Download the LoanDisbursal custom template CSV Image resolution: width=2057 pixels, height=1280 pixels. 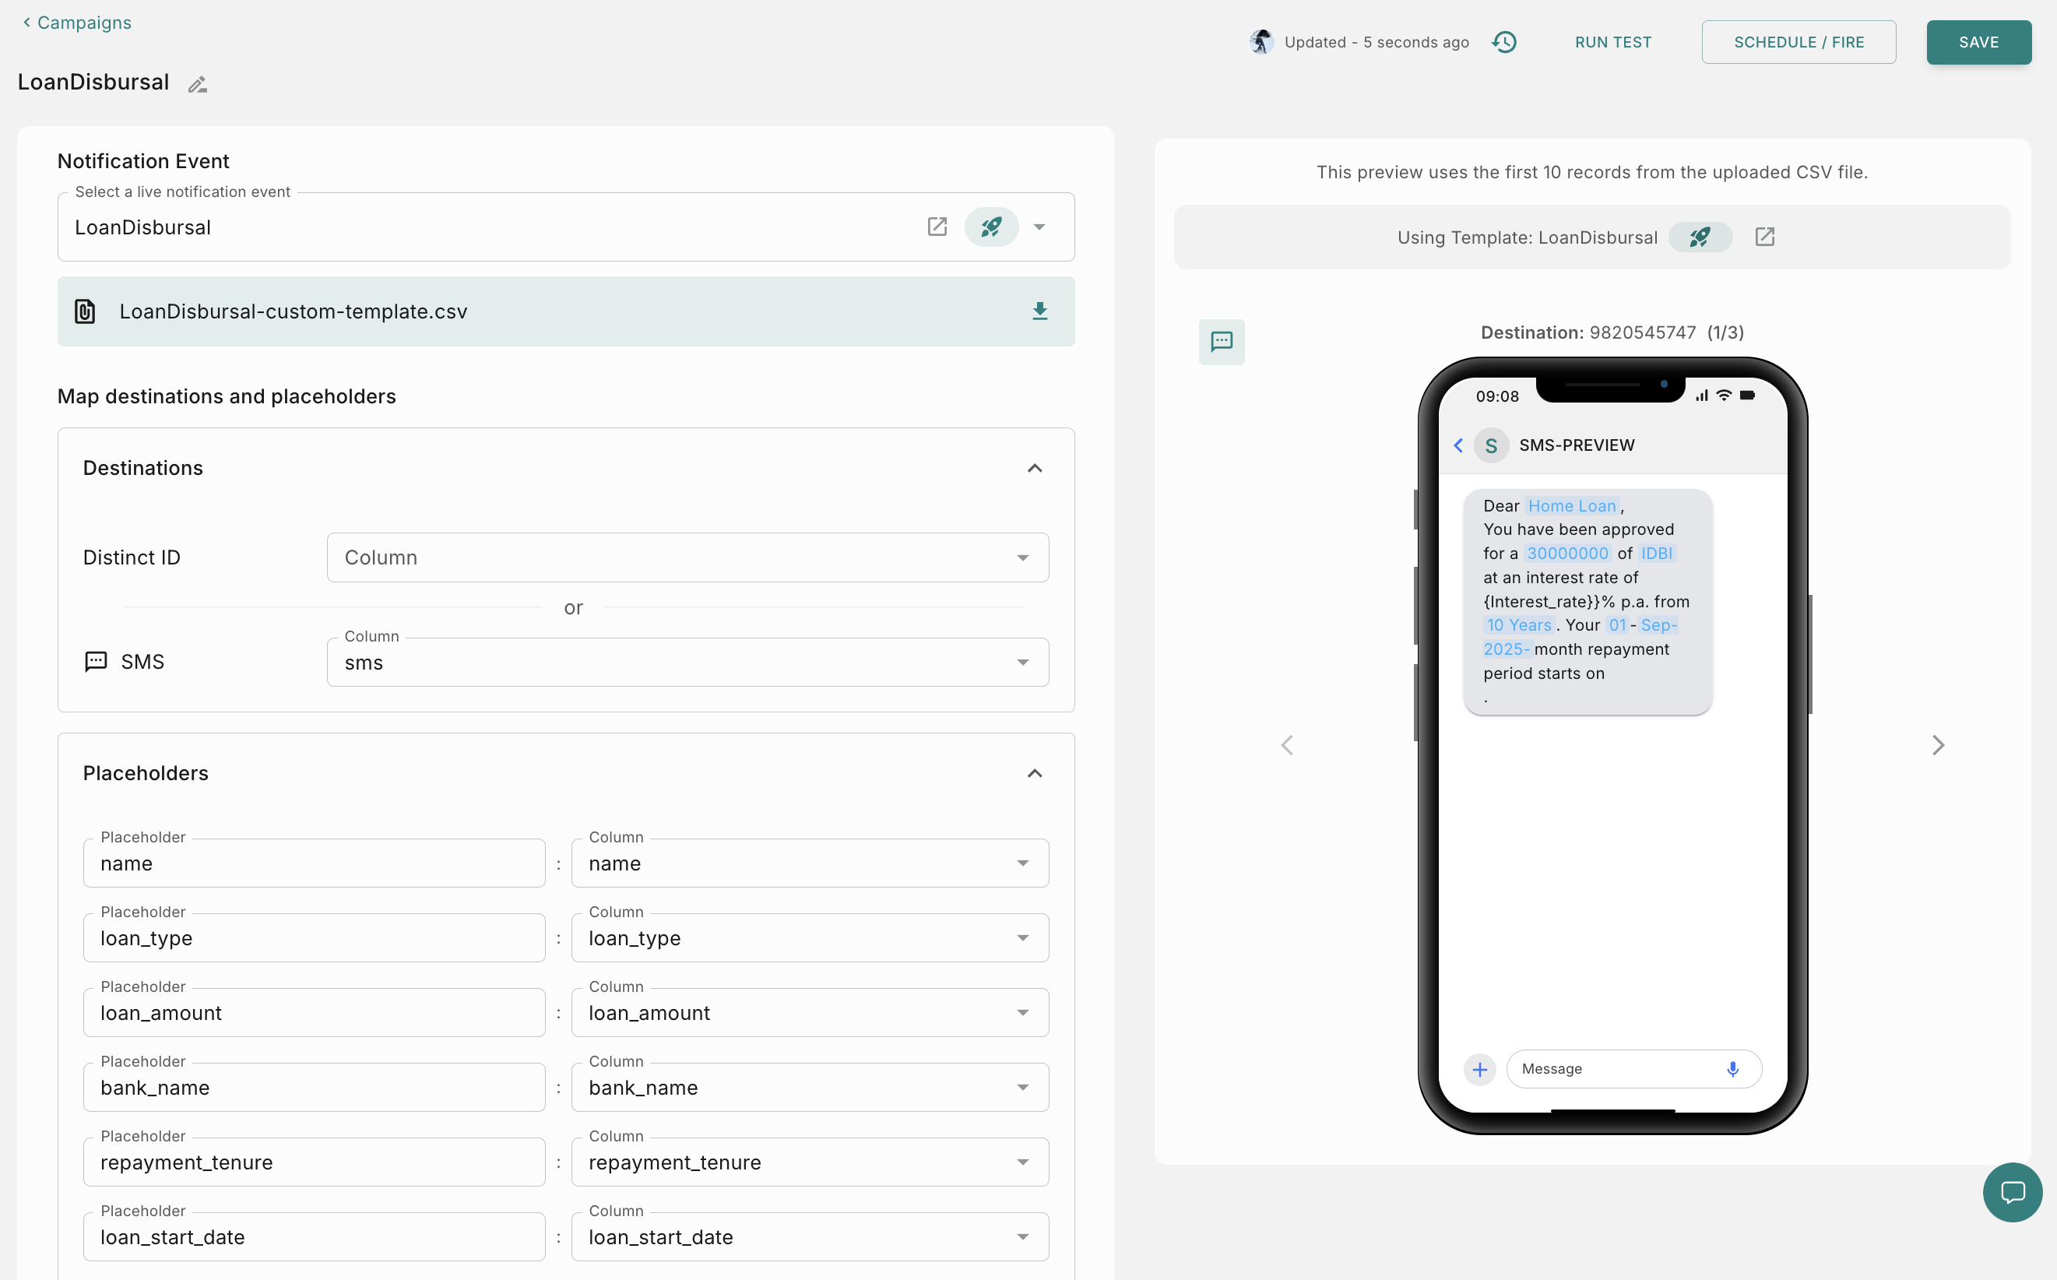[x=1039, y=311]
